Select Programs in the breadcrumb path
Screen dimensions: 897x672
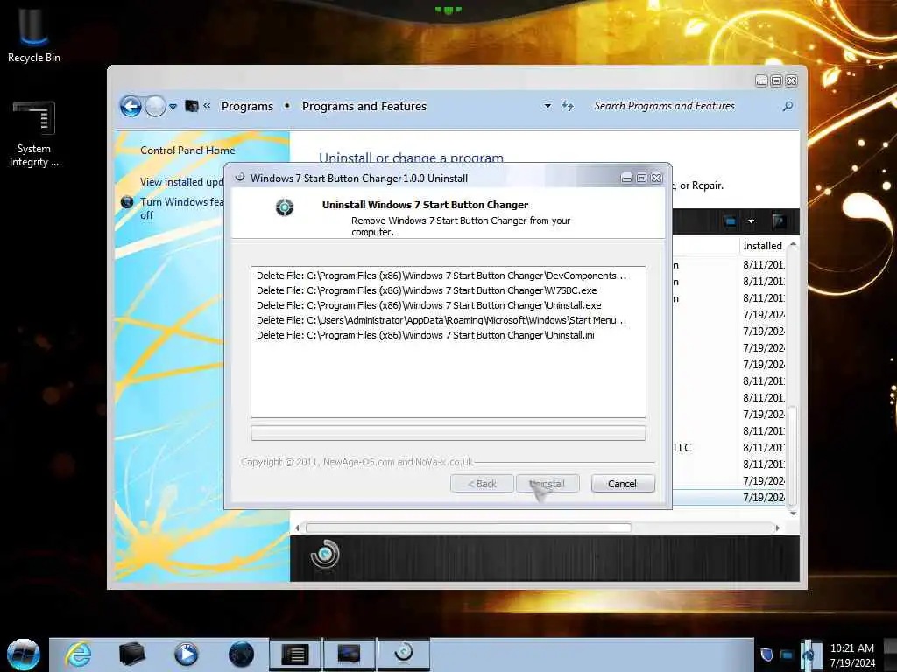coord(247,106)
